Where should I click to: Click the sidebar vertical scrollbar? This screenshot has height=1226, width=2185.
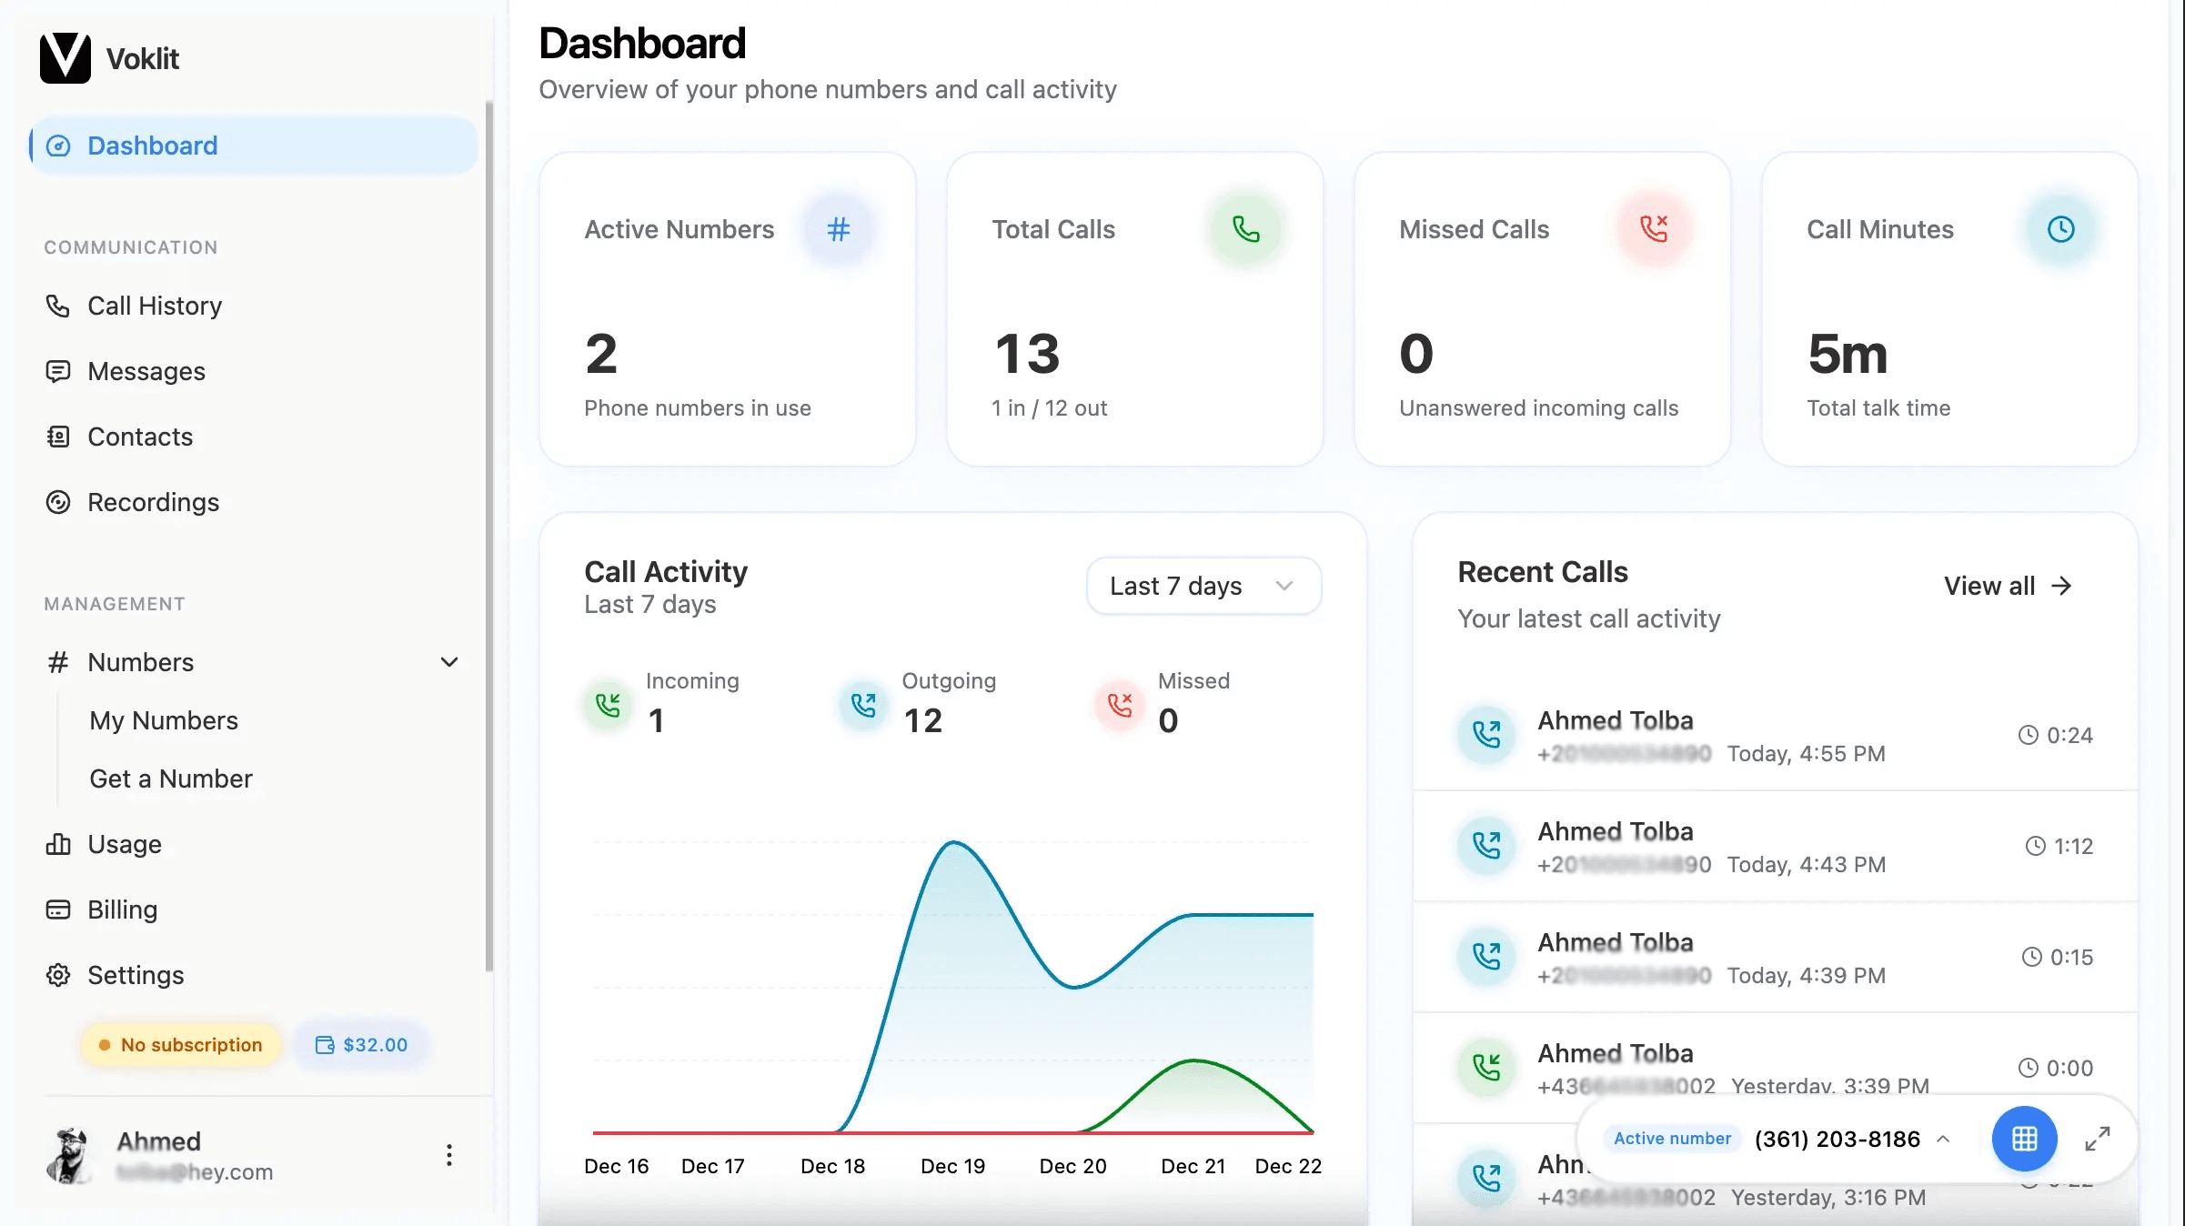(488, 537)
